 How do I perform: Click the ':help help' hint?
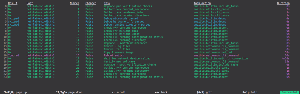pyautogui.click(x=249, y=92)
